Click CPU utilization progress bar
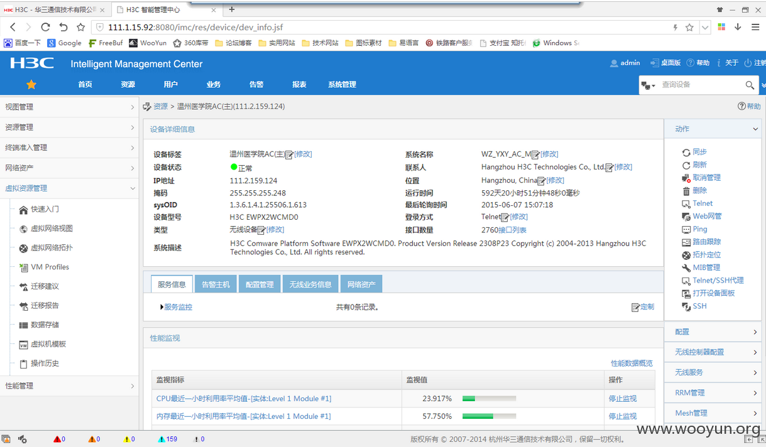Screen dimensions: 766x447 489,399
